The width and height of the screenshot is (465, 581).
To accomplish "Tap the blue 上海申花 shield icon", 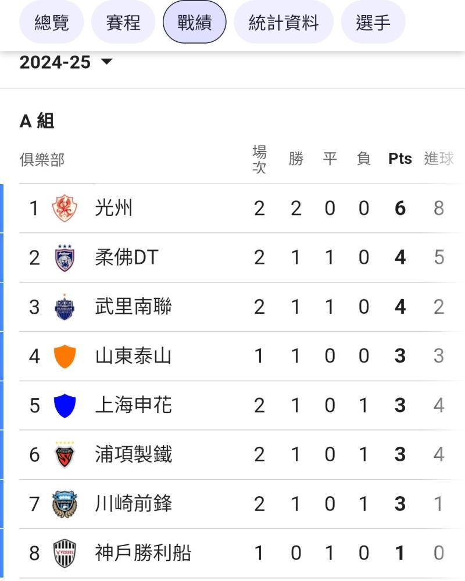I will [x=65, y=406].
